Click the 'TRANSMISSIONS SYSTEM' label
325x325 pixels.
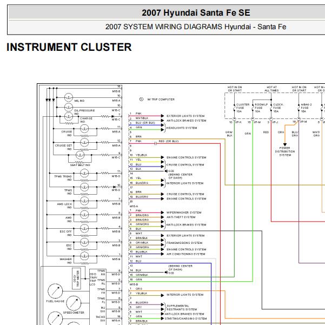click(x=184, y=243)
